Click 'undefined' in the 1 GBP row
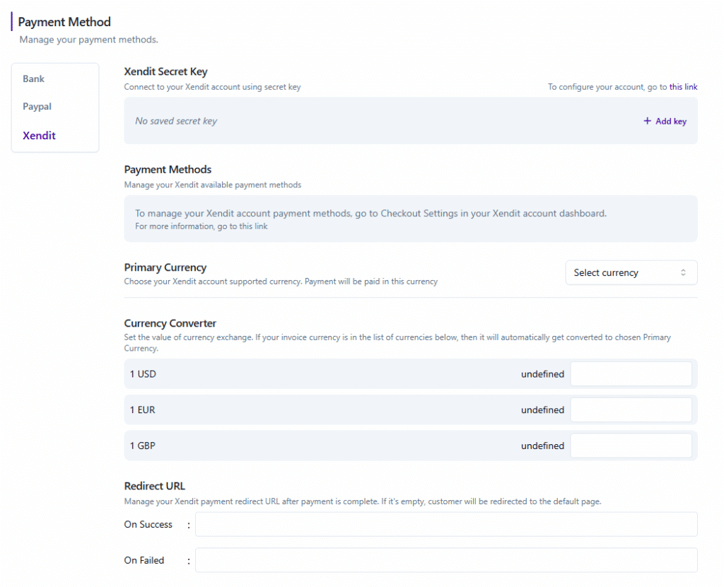Image resolution: width=724 pixels, height=587 pixels. [x=542, y=446]
